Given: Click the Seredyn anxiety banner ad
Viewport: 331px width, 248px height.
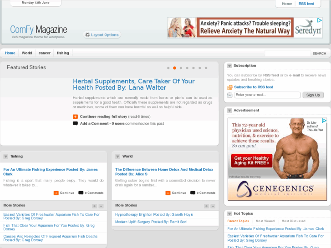Looking at the screenshot, I should coord(244,28).
